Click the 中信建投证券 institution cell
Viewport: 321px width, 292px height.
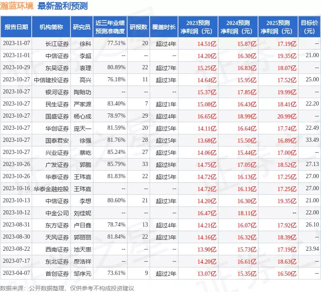tap(51, 80)
